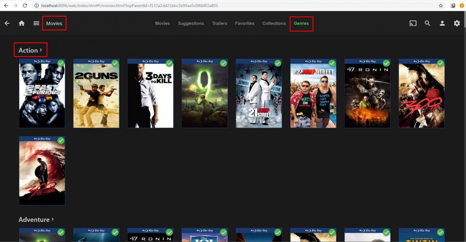The width and height of the screenshot is (466, 242).
Task: Open the Tintin poster in Adventure row
Action: [422, 235]
